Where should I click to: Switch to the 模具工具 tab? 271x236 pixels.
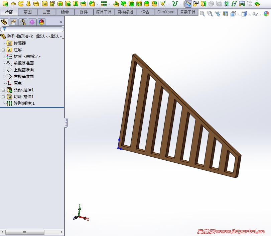point(104,12)
